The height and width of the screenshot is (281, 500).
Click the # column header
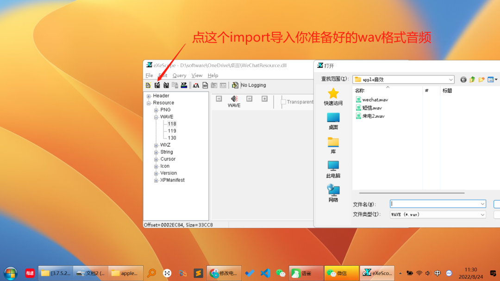point(427,91)
